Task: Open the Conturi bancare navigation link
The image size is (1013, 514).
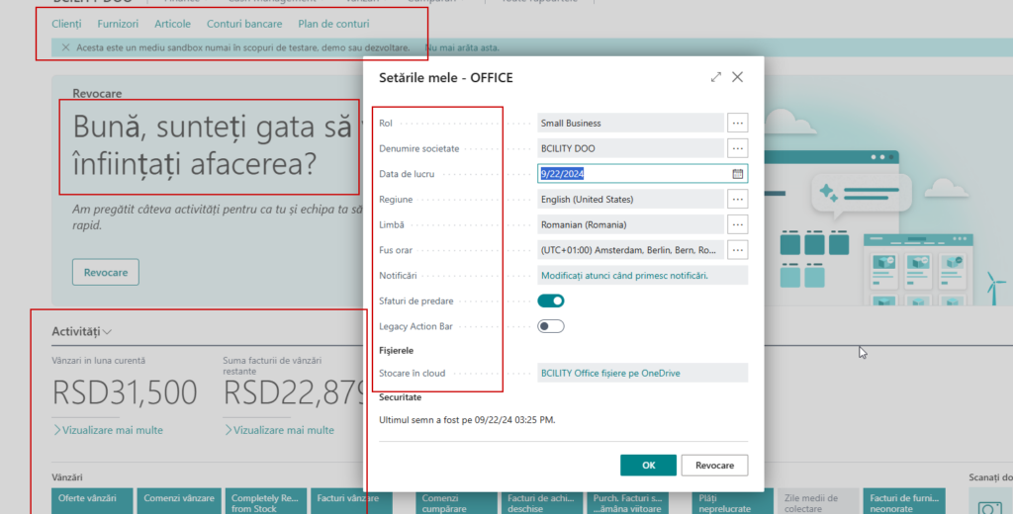Action: (244, 24)
